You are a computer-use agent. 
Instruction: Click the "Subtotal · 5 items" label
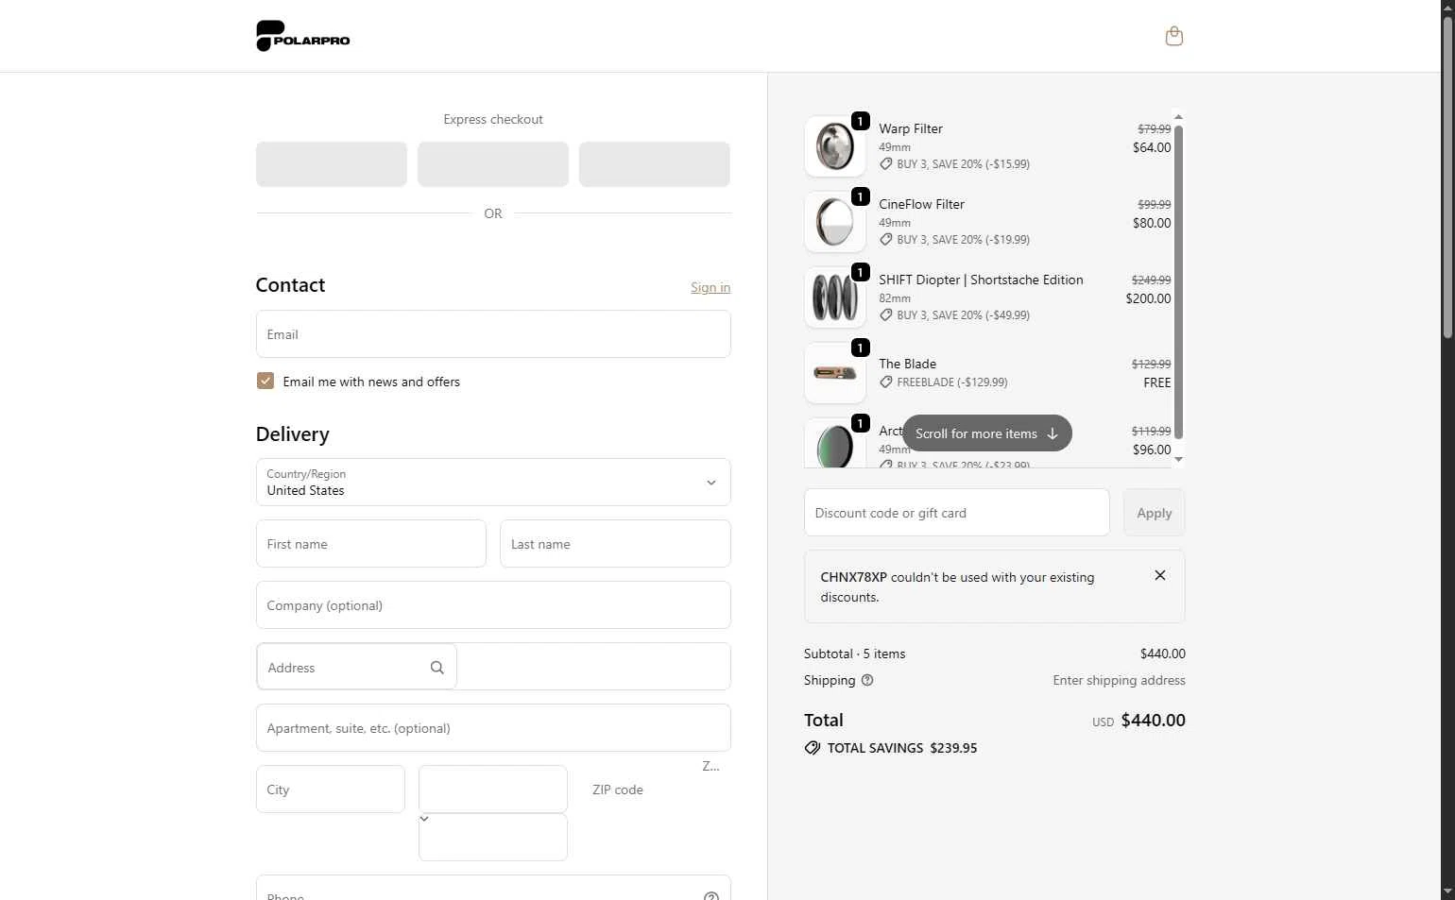pos(854,654)
